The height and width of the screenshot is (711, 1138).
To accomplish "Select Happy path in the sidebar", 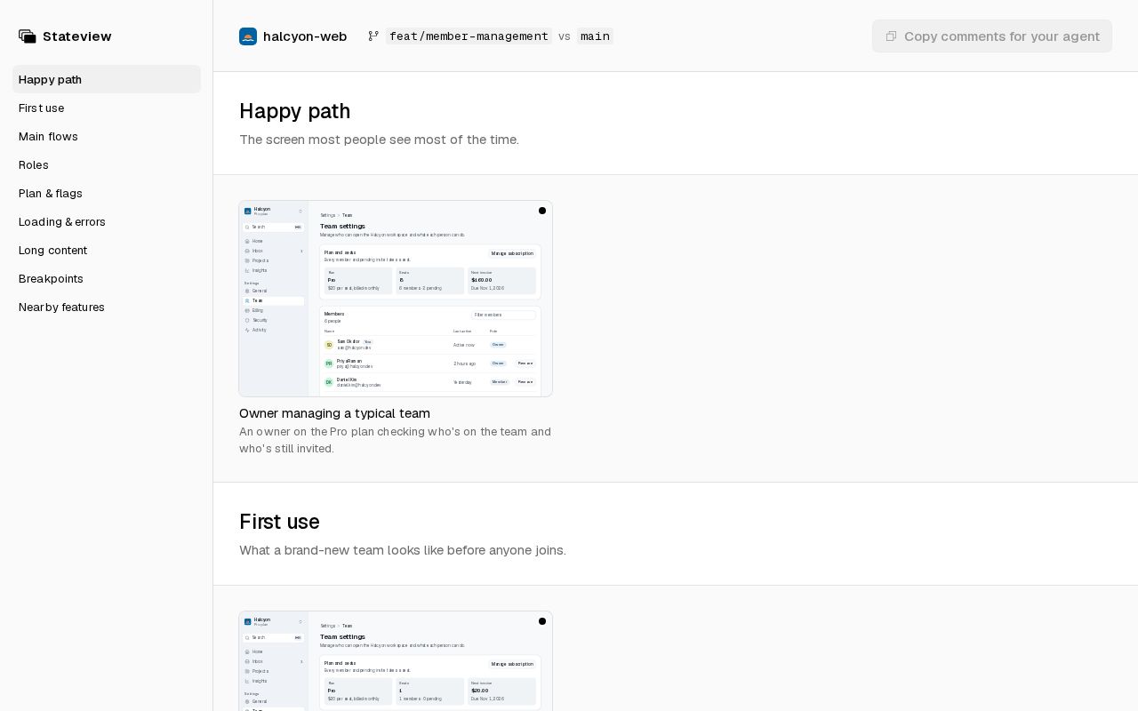I will [107, 79].
